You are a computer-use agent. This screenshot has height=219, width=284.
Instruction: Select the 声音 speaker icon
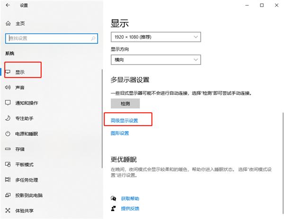pyautogui.click(x=8, y=87)
